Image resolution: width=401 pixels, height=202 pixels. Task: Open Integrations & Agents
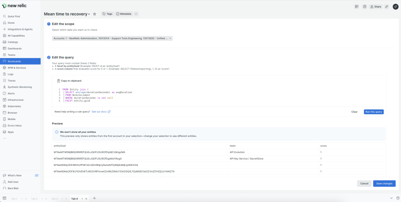(x=20, y=29)
